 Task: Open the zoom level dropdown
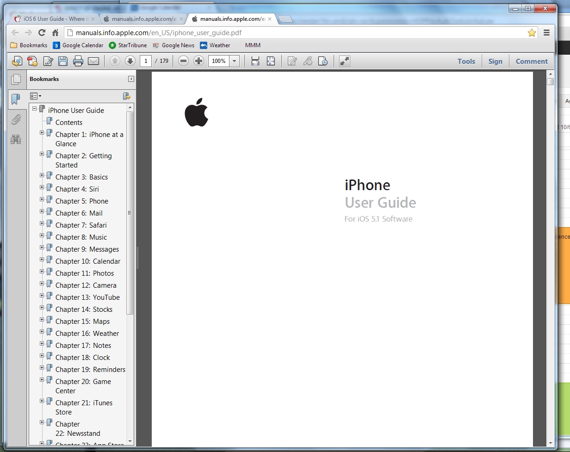pyautogui.click(x=234, y=61)
